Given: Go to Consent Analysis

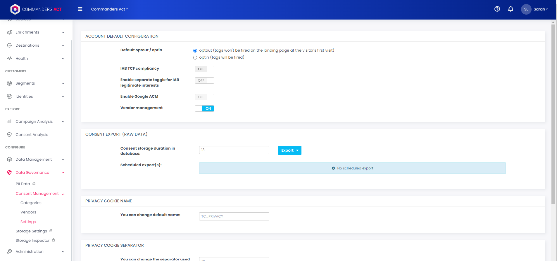Looking at the screenshot, I should 32,134.
